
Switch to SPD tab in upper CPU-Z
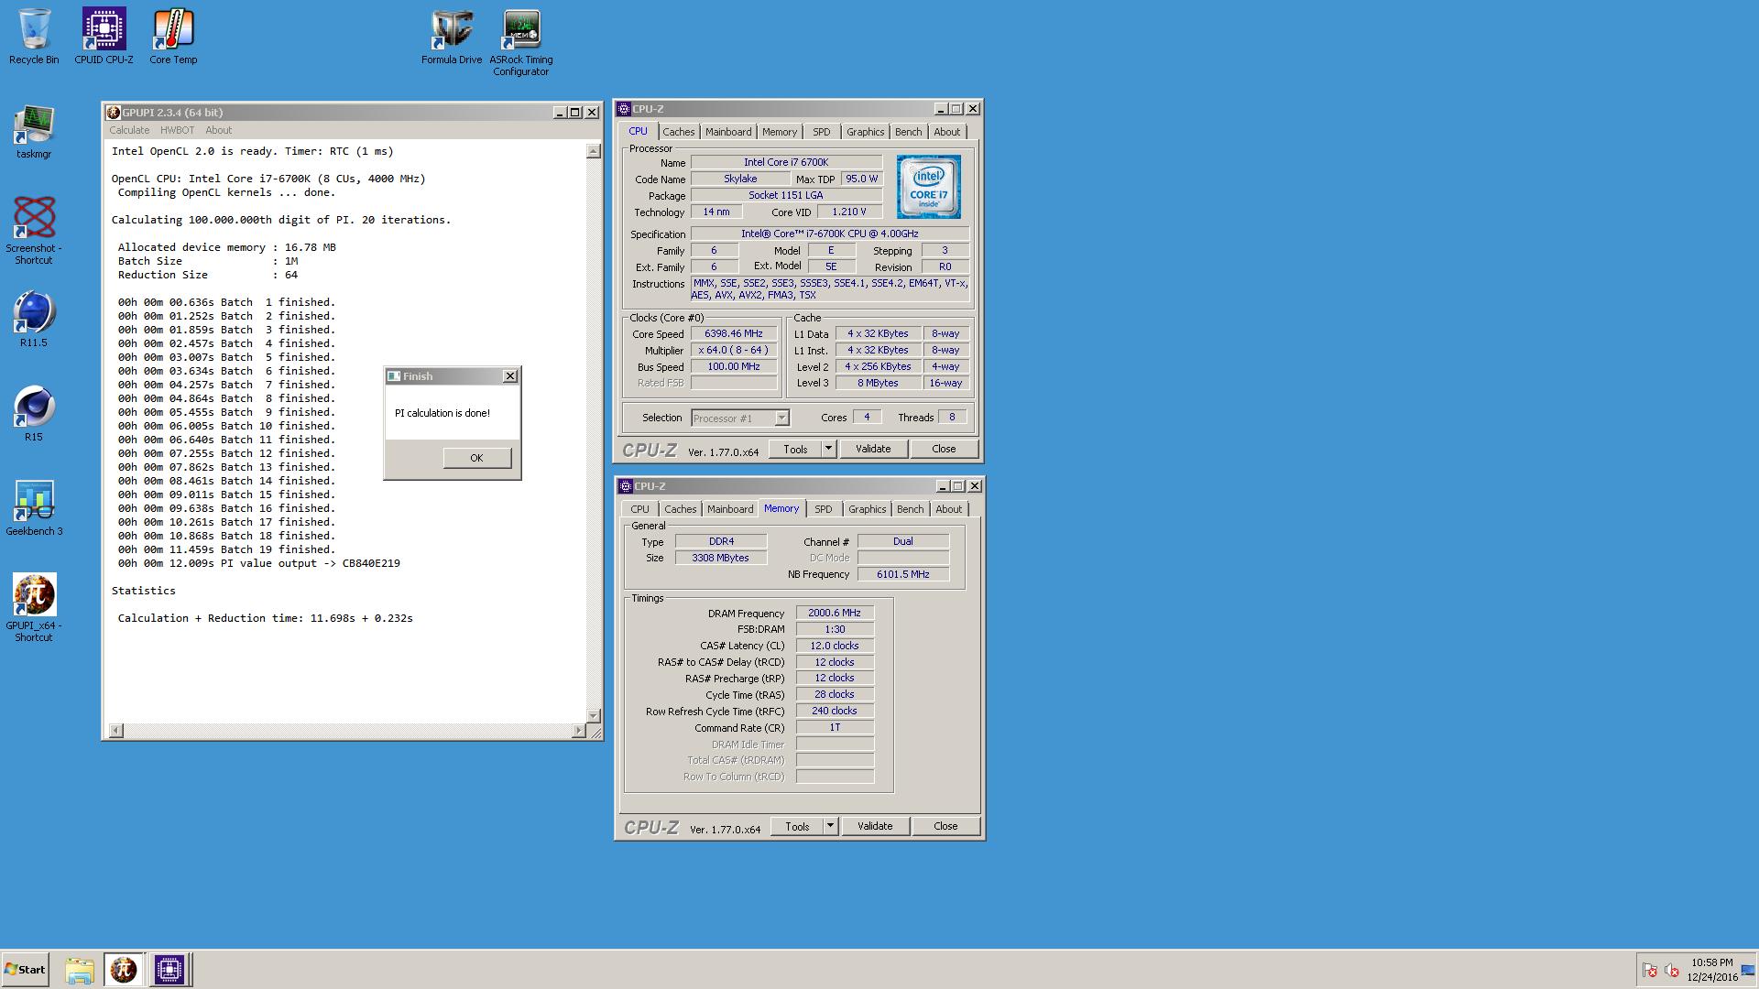pos(822,132)
